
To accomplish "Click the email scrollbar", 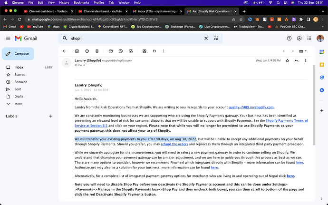I will [314, 105].
